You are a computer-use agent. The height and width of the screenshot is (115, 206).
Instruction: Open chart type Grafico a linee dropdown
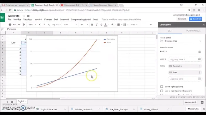pyautogui.click(x=181, y=41)
